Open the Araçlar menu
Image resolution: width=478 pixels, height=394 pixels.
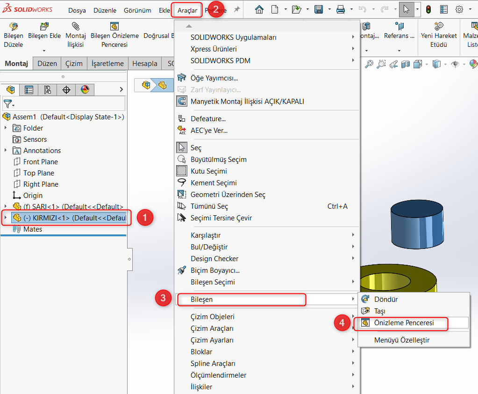(x=187, y=10)
